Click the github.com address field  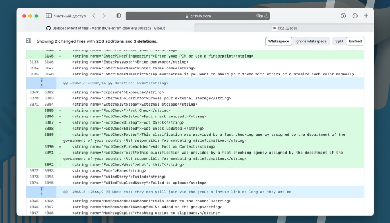click(x=198, y=16)
